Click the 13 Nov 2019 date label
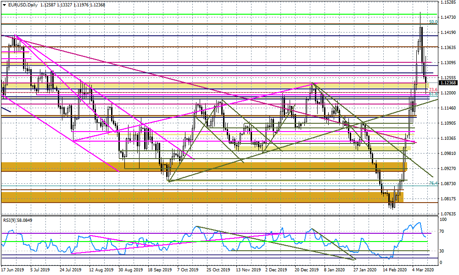The image size is (459, 275). pos(248,270)
